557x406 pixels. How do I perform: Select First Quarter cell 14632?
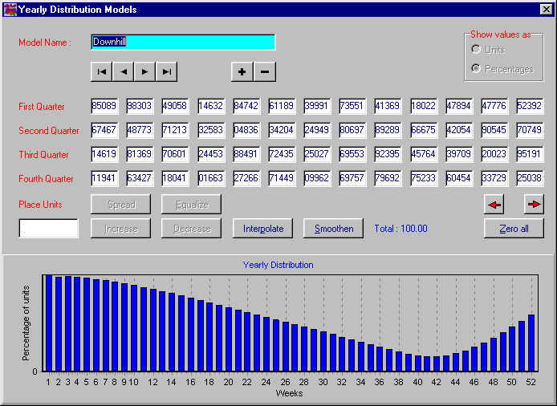point(211,106)
